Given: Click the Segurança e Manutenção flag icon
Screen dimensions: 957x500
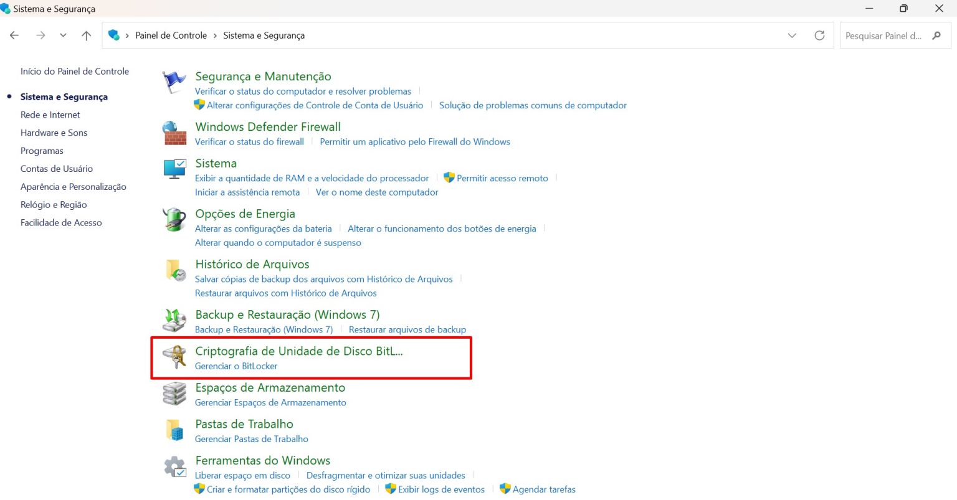Looking at the screenshot, I should click(174, 82).
